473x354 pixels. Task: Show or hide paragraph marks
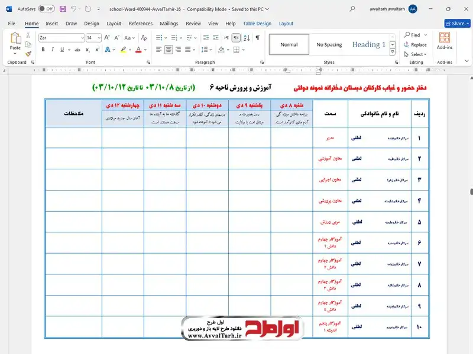258,38
